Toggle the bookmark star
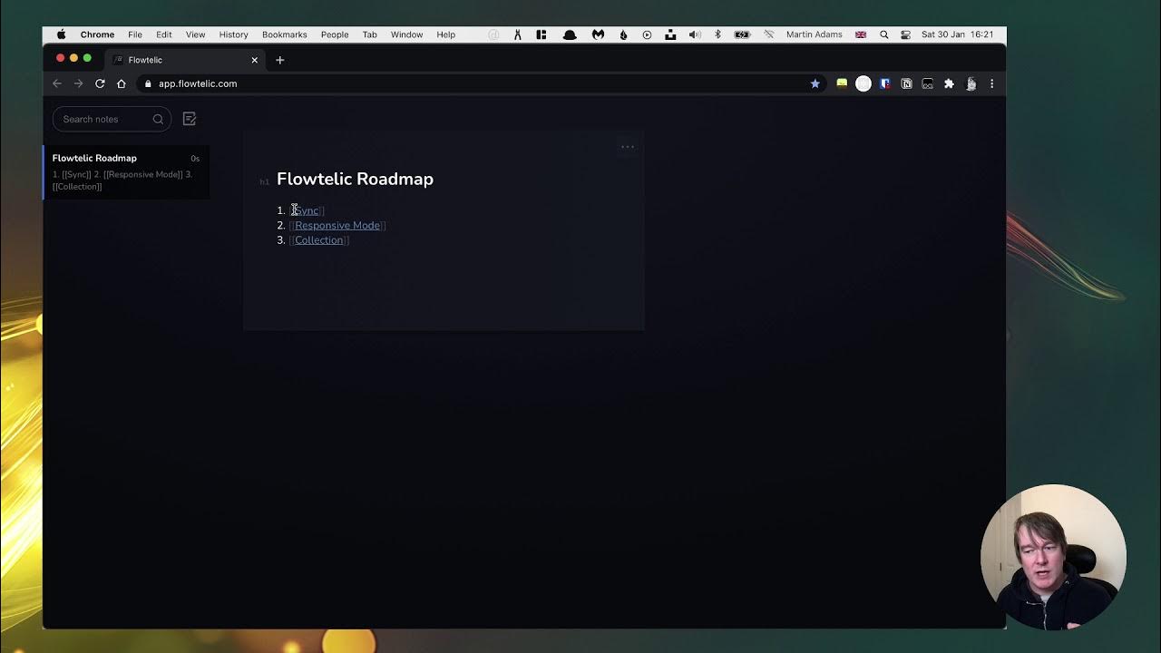 pyautogui.click(x=815, y=83)
